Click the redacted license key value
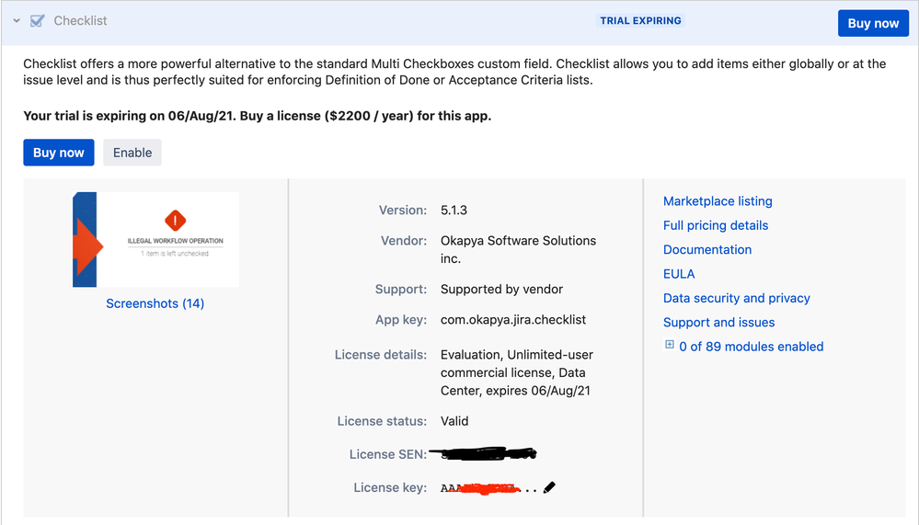The width and height of the screenshot is (919, 525). point(488,488)
